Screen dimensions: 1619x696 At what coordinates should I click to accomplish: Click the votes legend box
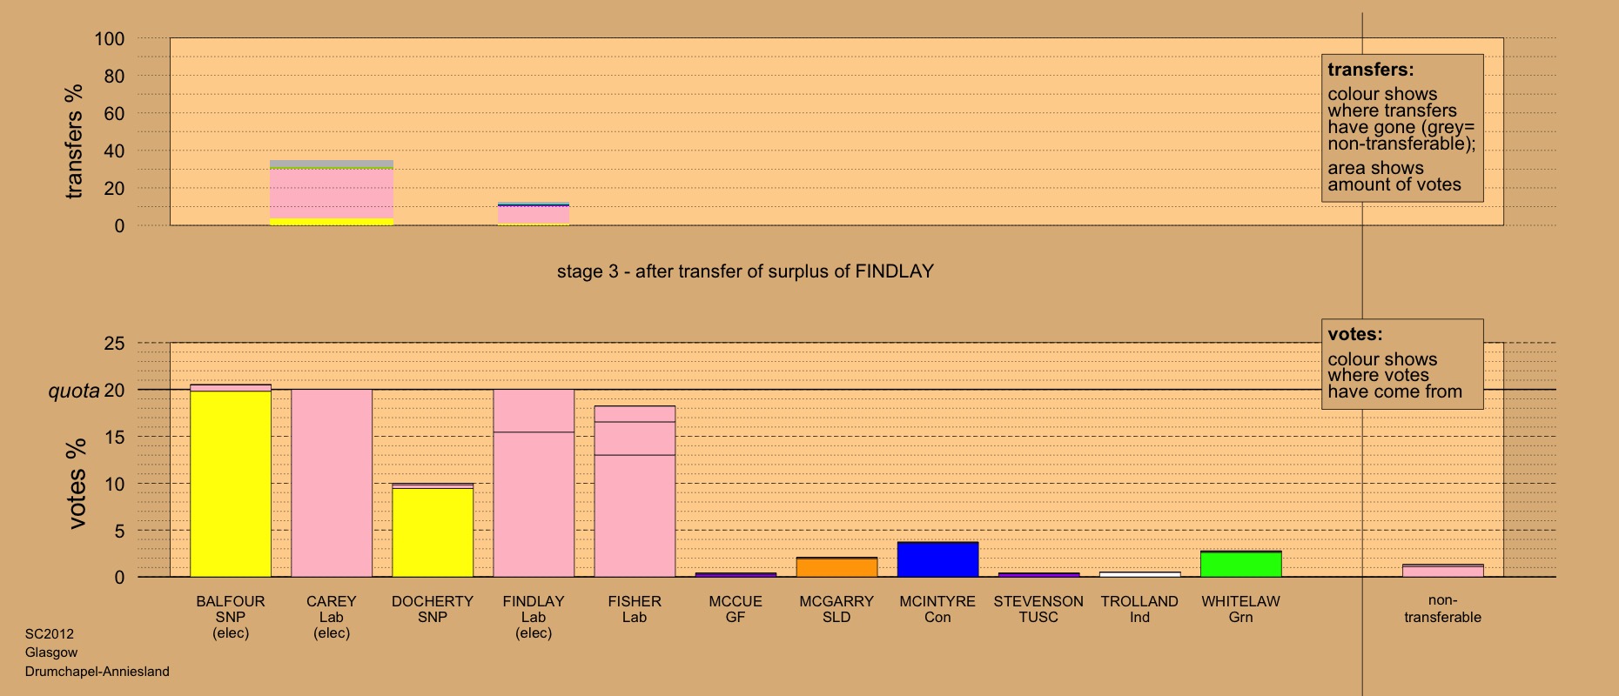[1401, 363]
